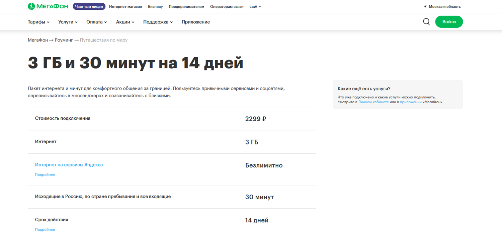This screenshot has width=502, height=242.
Task: Expand the Оплата menu
Action: click(x=97, y=22)
